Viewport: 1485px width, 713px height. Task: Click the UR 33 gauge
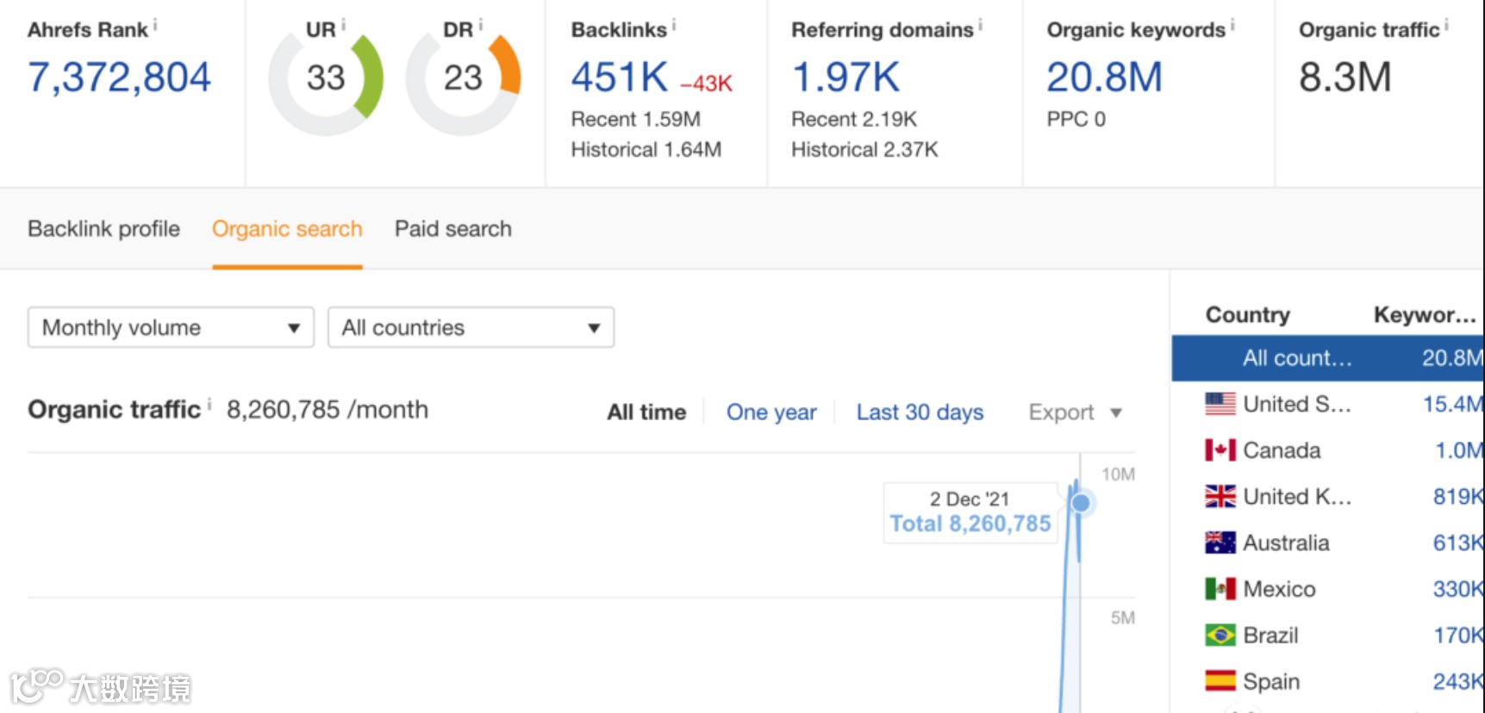pyautogui.click(x=326, y=78)
